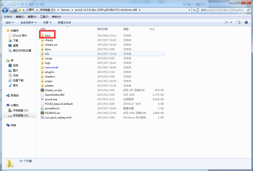This screenshot has width=253, height=171.
Task: Open 下载 in the favorites list
Action: click(13, 40)
